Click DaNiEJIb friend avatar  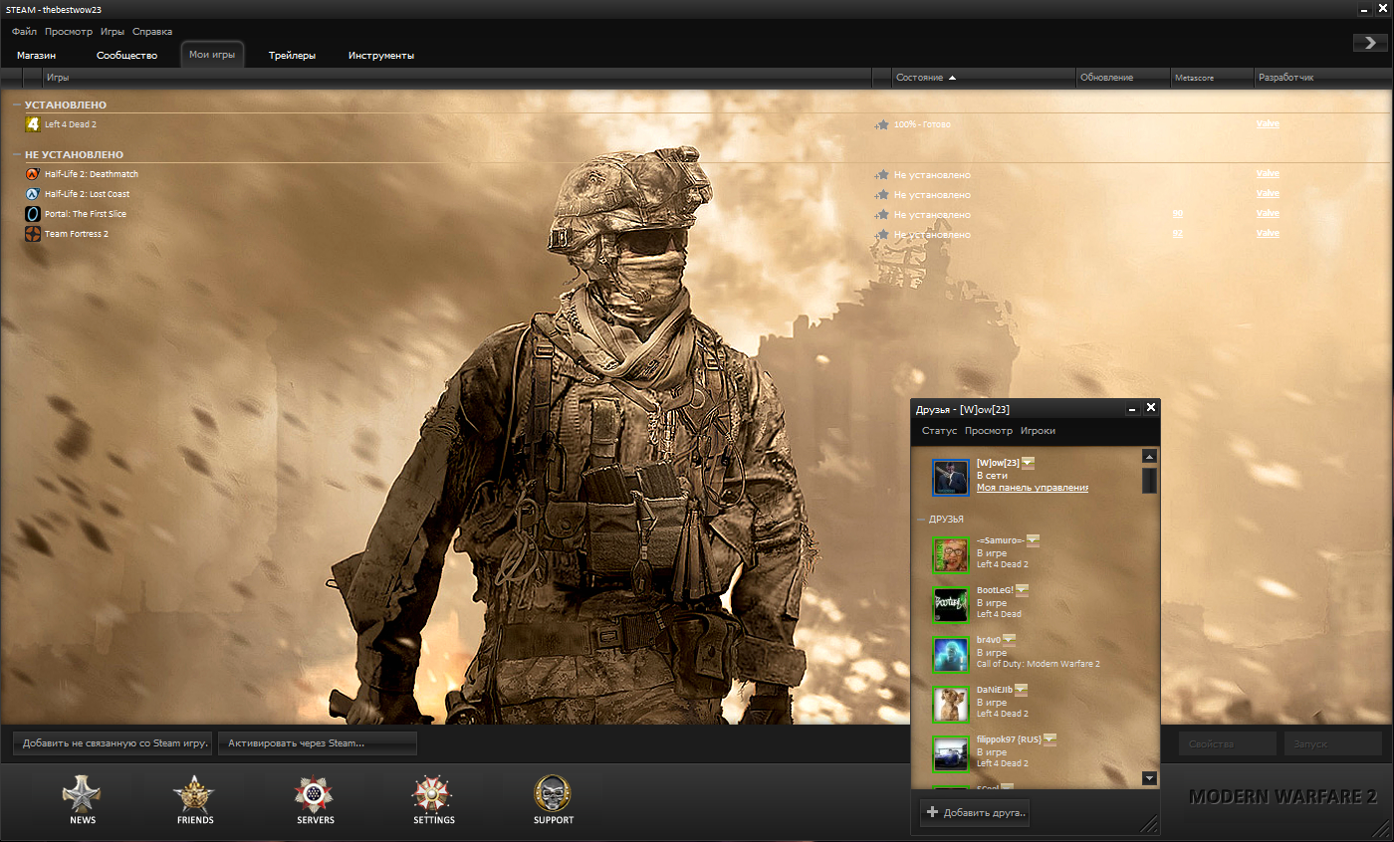pos(950,704)
